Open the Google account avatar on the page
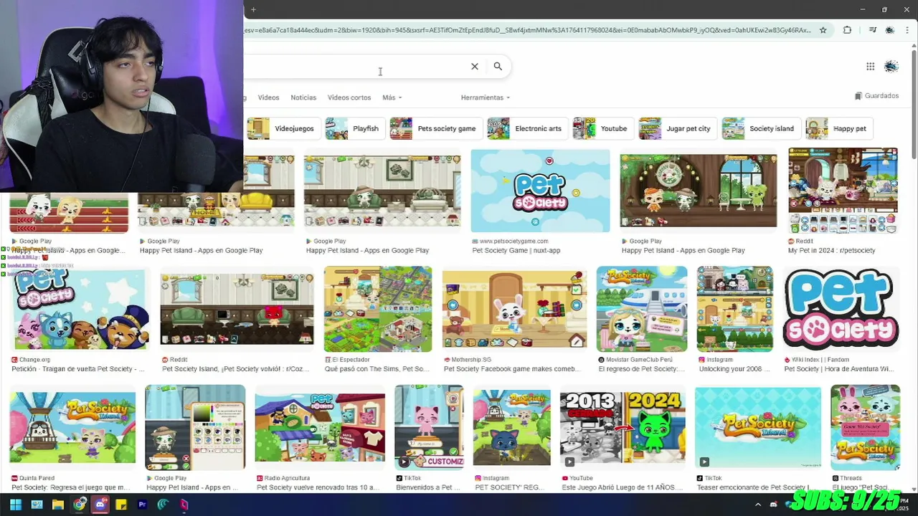This screenshot has height=516, width=918. point(891,67)
